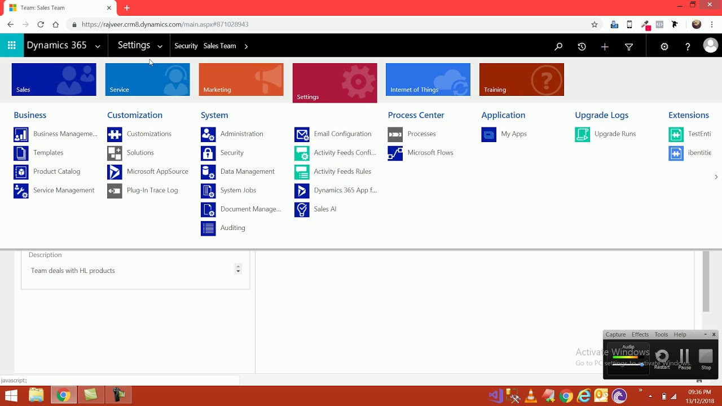722x406 pixels.
Task: Click the Activity Feeds Rules link
Action: [x=342, y=171]
